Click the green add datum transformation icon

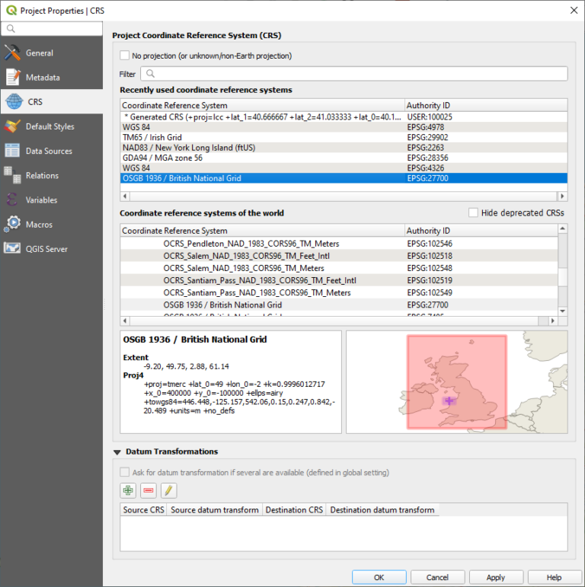click(x=128, y=491)
